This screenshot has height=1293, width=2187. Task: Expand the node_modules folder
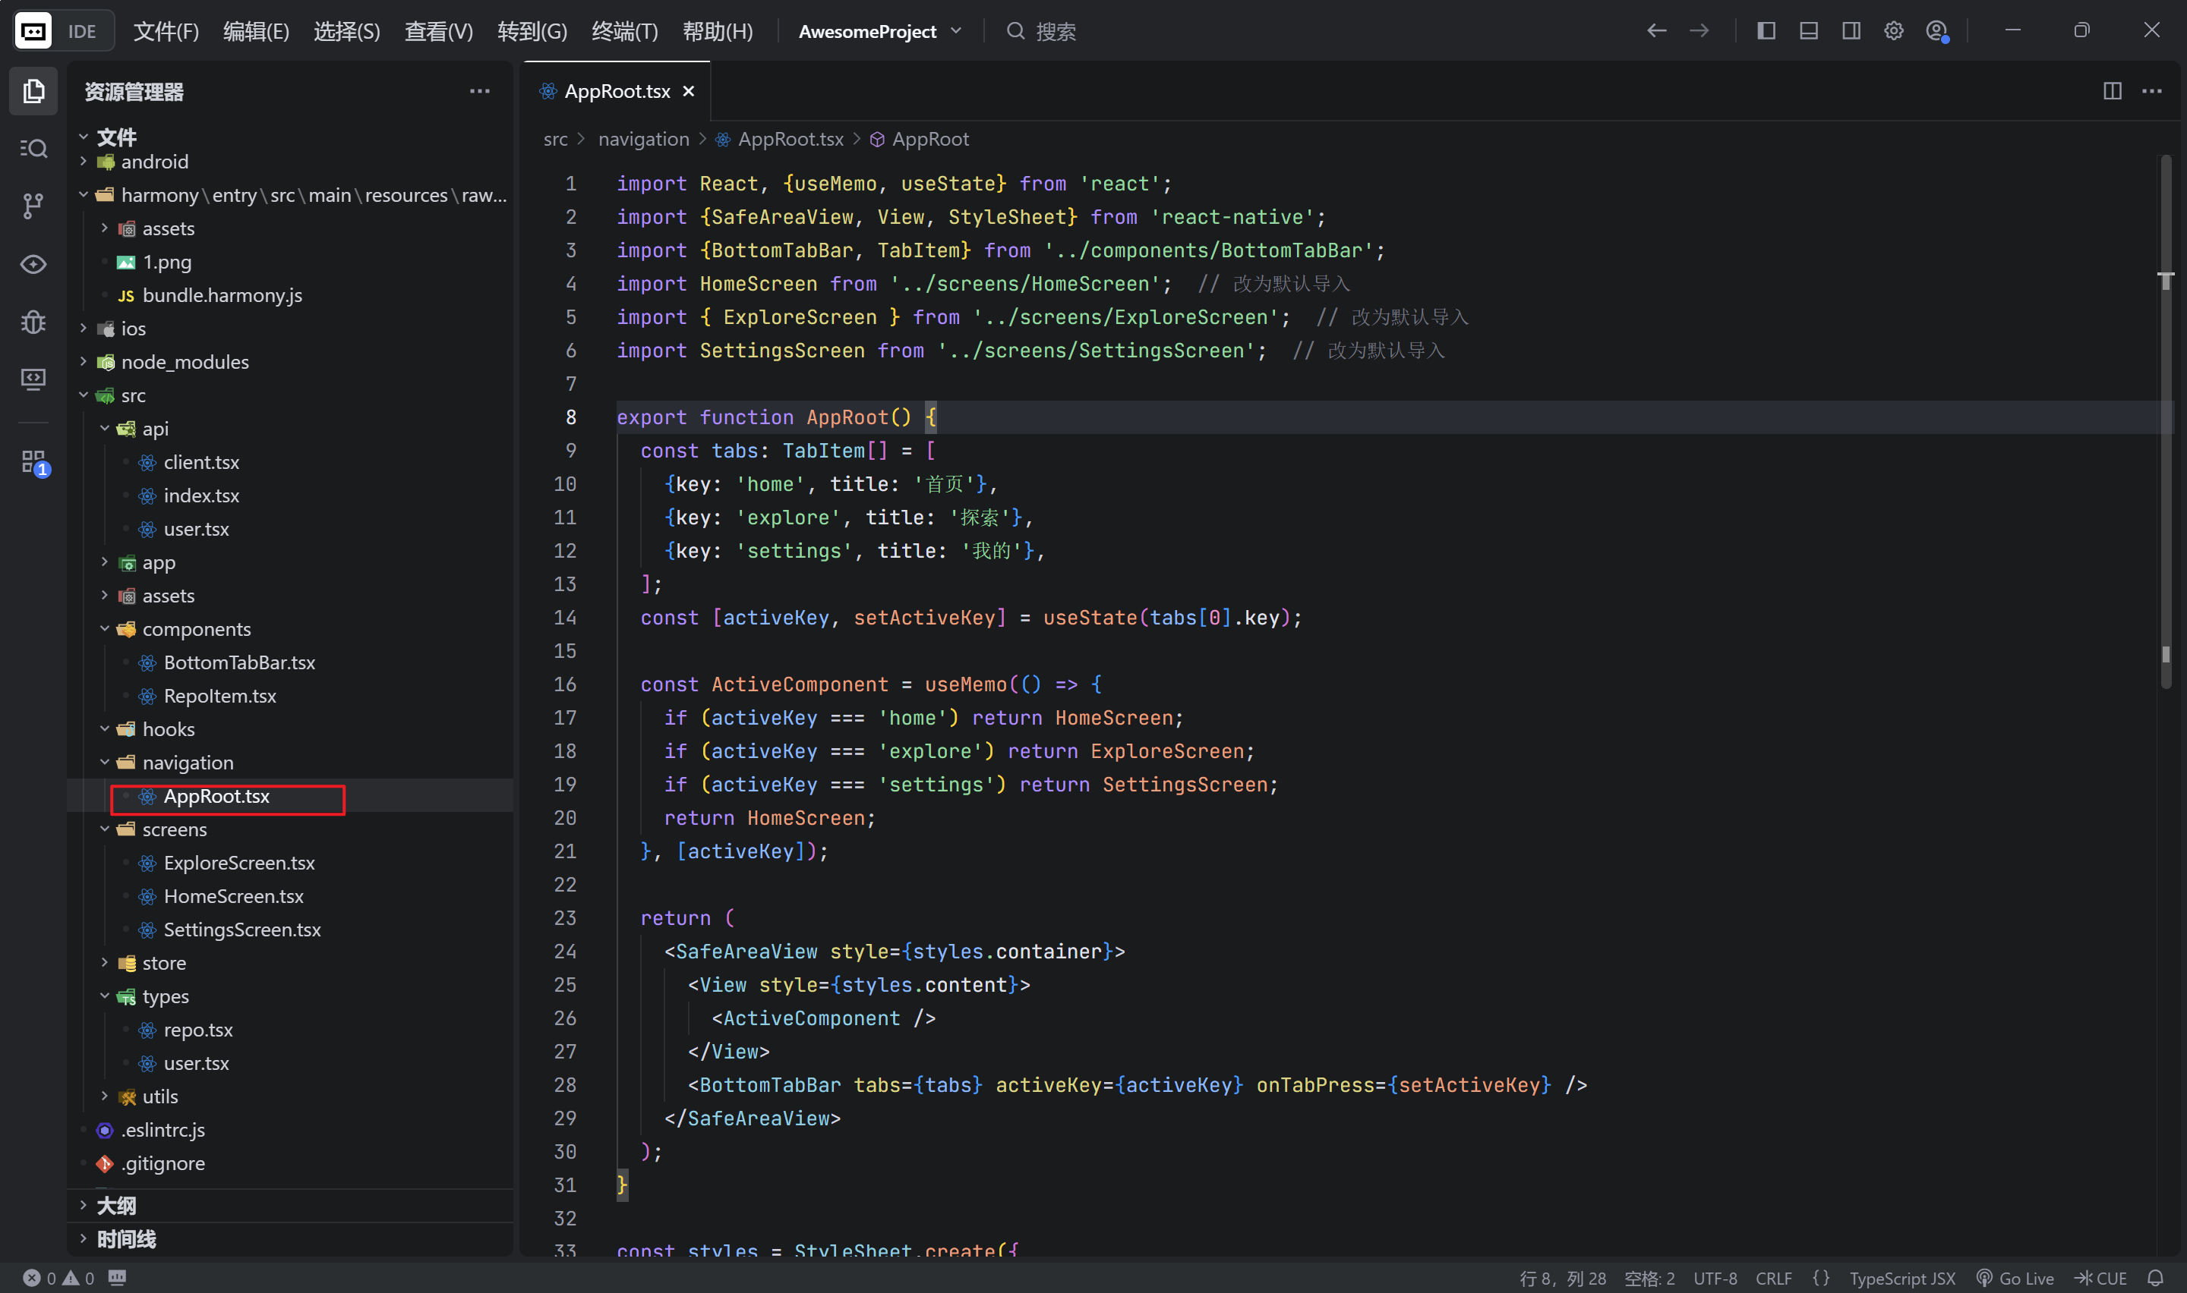click(x=184, y=362)
